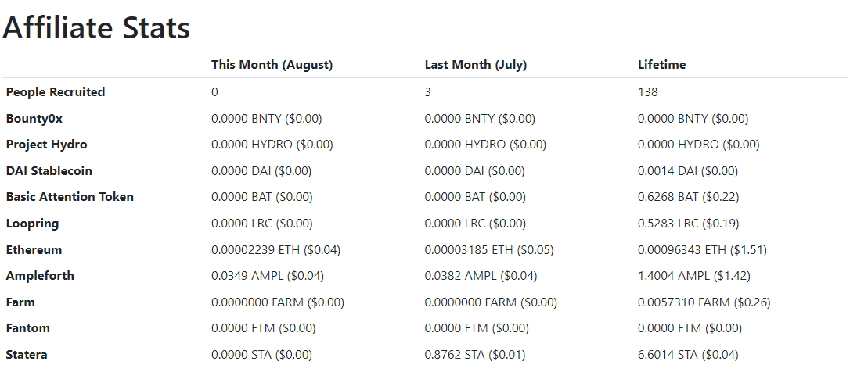The image size is (857, 372).
Task: Select lifetime value 0.5283 LRC ($0.19)
Action: click(x=688, y=223)
